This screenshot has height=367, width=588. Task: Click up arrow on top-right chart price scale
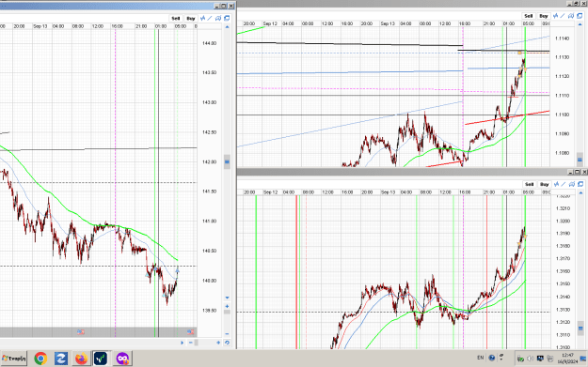coord(580,24)
